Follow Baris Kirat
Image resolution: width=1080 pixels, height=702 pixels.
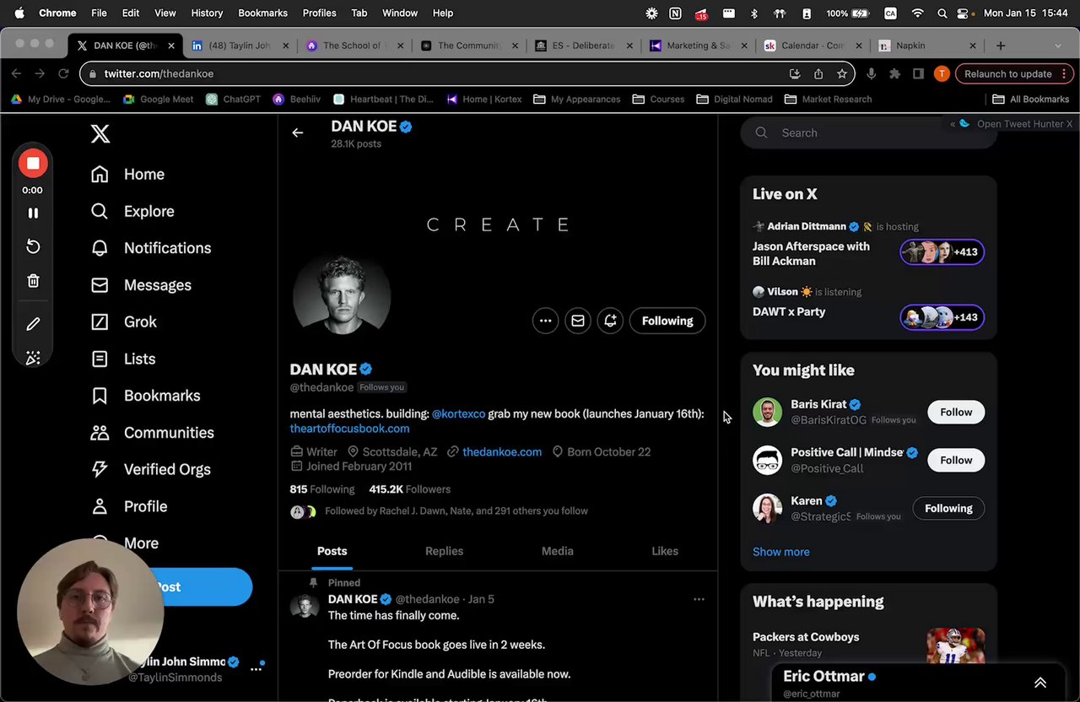coord(956,412)
